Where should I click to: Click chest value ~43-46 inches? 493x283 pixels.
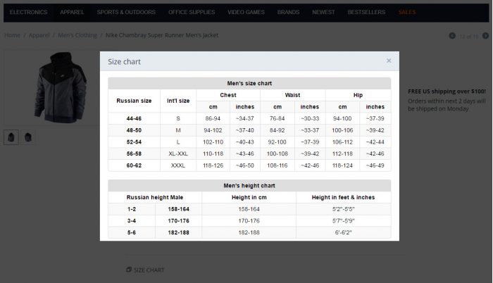pos(245,153)
